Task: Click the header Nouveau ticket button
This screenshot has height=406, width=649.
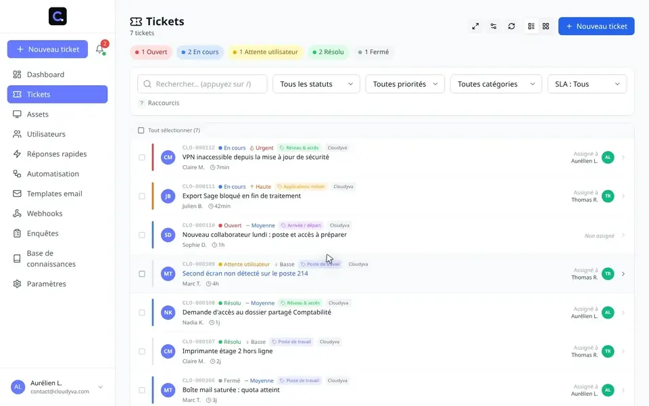Action: point(596,26)
